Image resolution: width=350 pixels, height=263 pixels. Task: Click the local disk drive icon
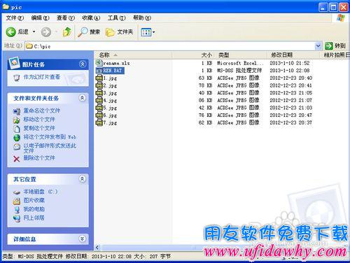point(17,192)
